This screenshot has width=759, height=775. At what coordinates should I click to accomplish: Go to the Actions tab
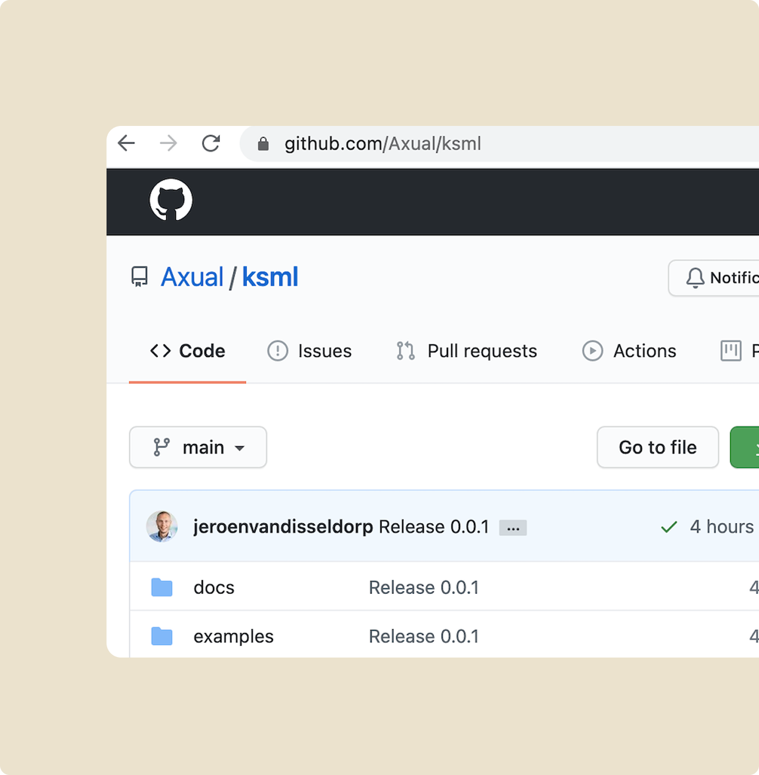(629, 351)
